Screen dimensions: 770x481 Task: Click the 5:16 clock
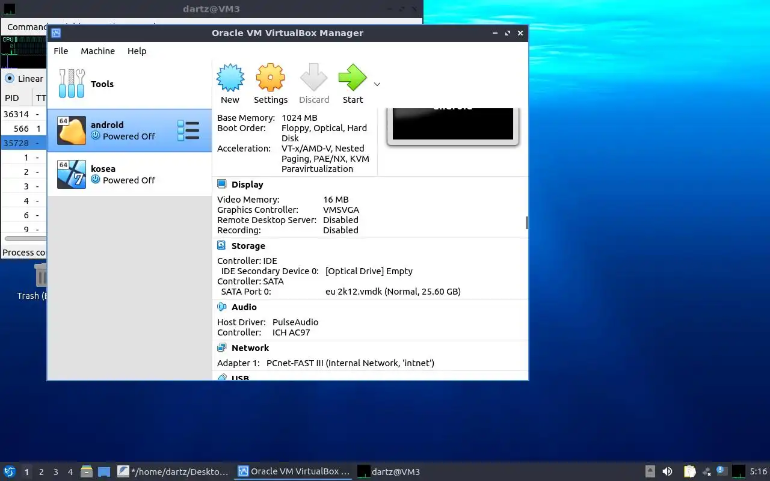[x=758, y=472]
